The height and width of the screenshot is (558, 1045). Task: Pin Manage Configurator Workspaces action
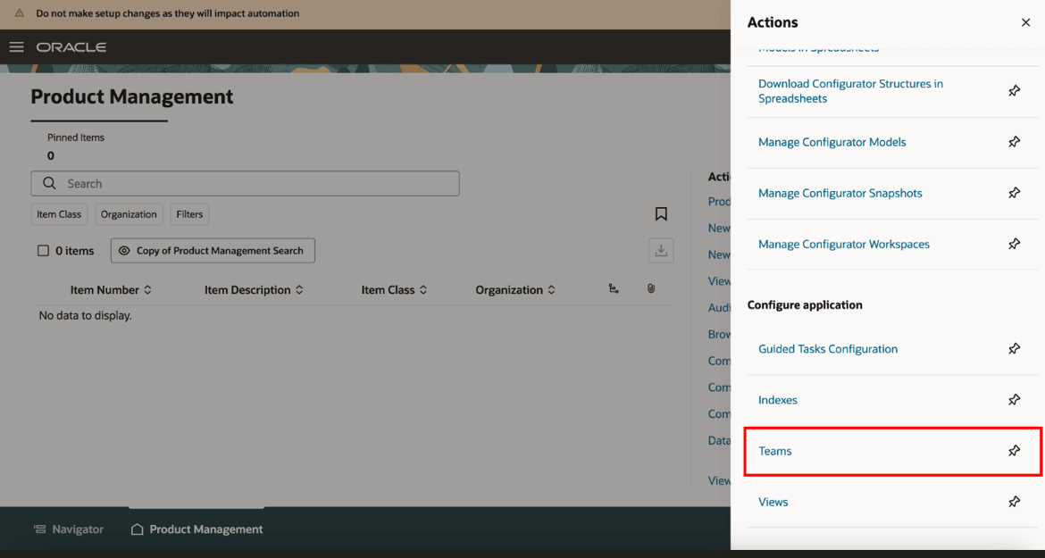(x=1015, y=244)
